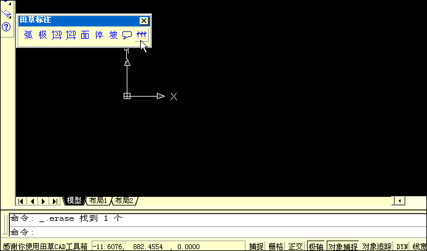Click the command window grip handle
The image size is (427, 251).
click(x=5, y=224)
